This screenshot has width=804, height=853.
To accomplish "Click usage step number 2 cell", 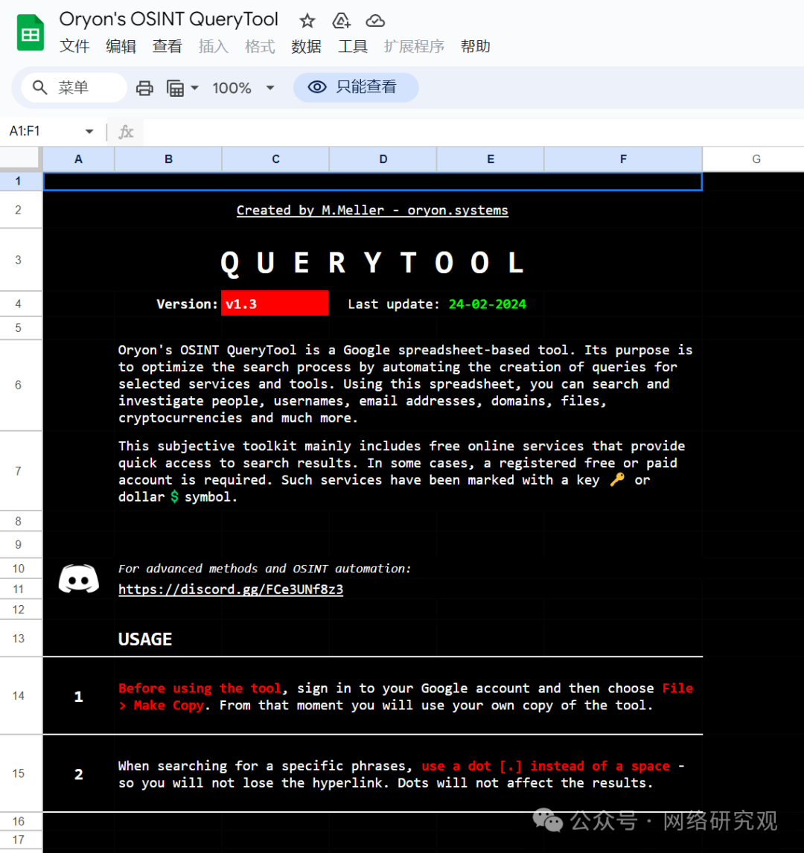I will (79, 774).
